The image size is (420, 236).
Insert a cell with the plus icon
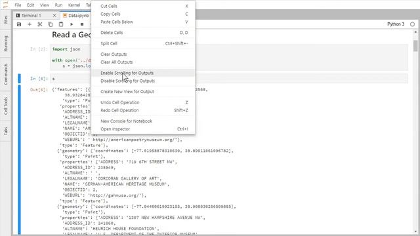pyautogui.click(x=30, y=24)
